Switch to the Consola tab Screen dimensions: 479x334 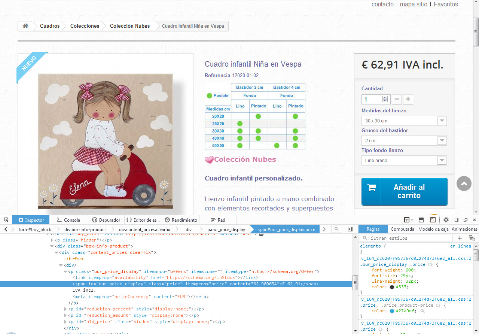click(68, 220)
